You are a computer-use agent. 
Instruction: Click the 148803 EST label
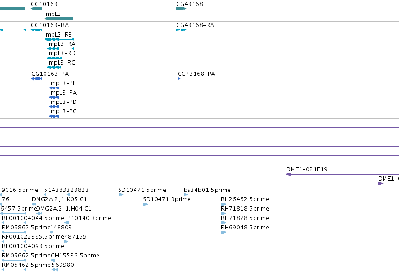click(61, 228)
